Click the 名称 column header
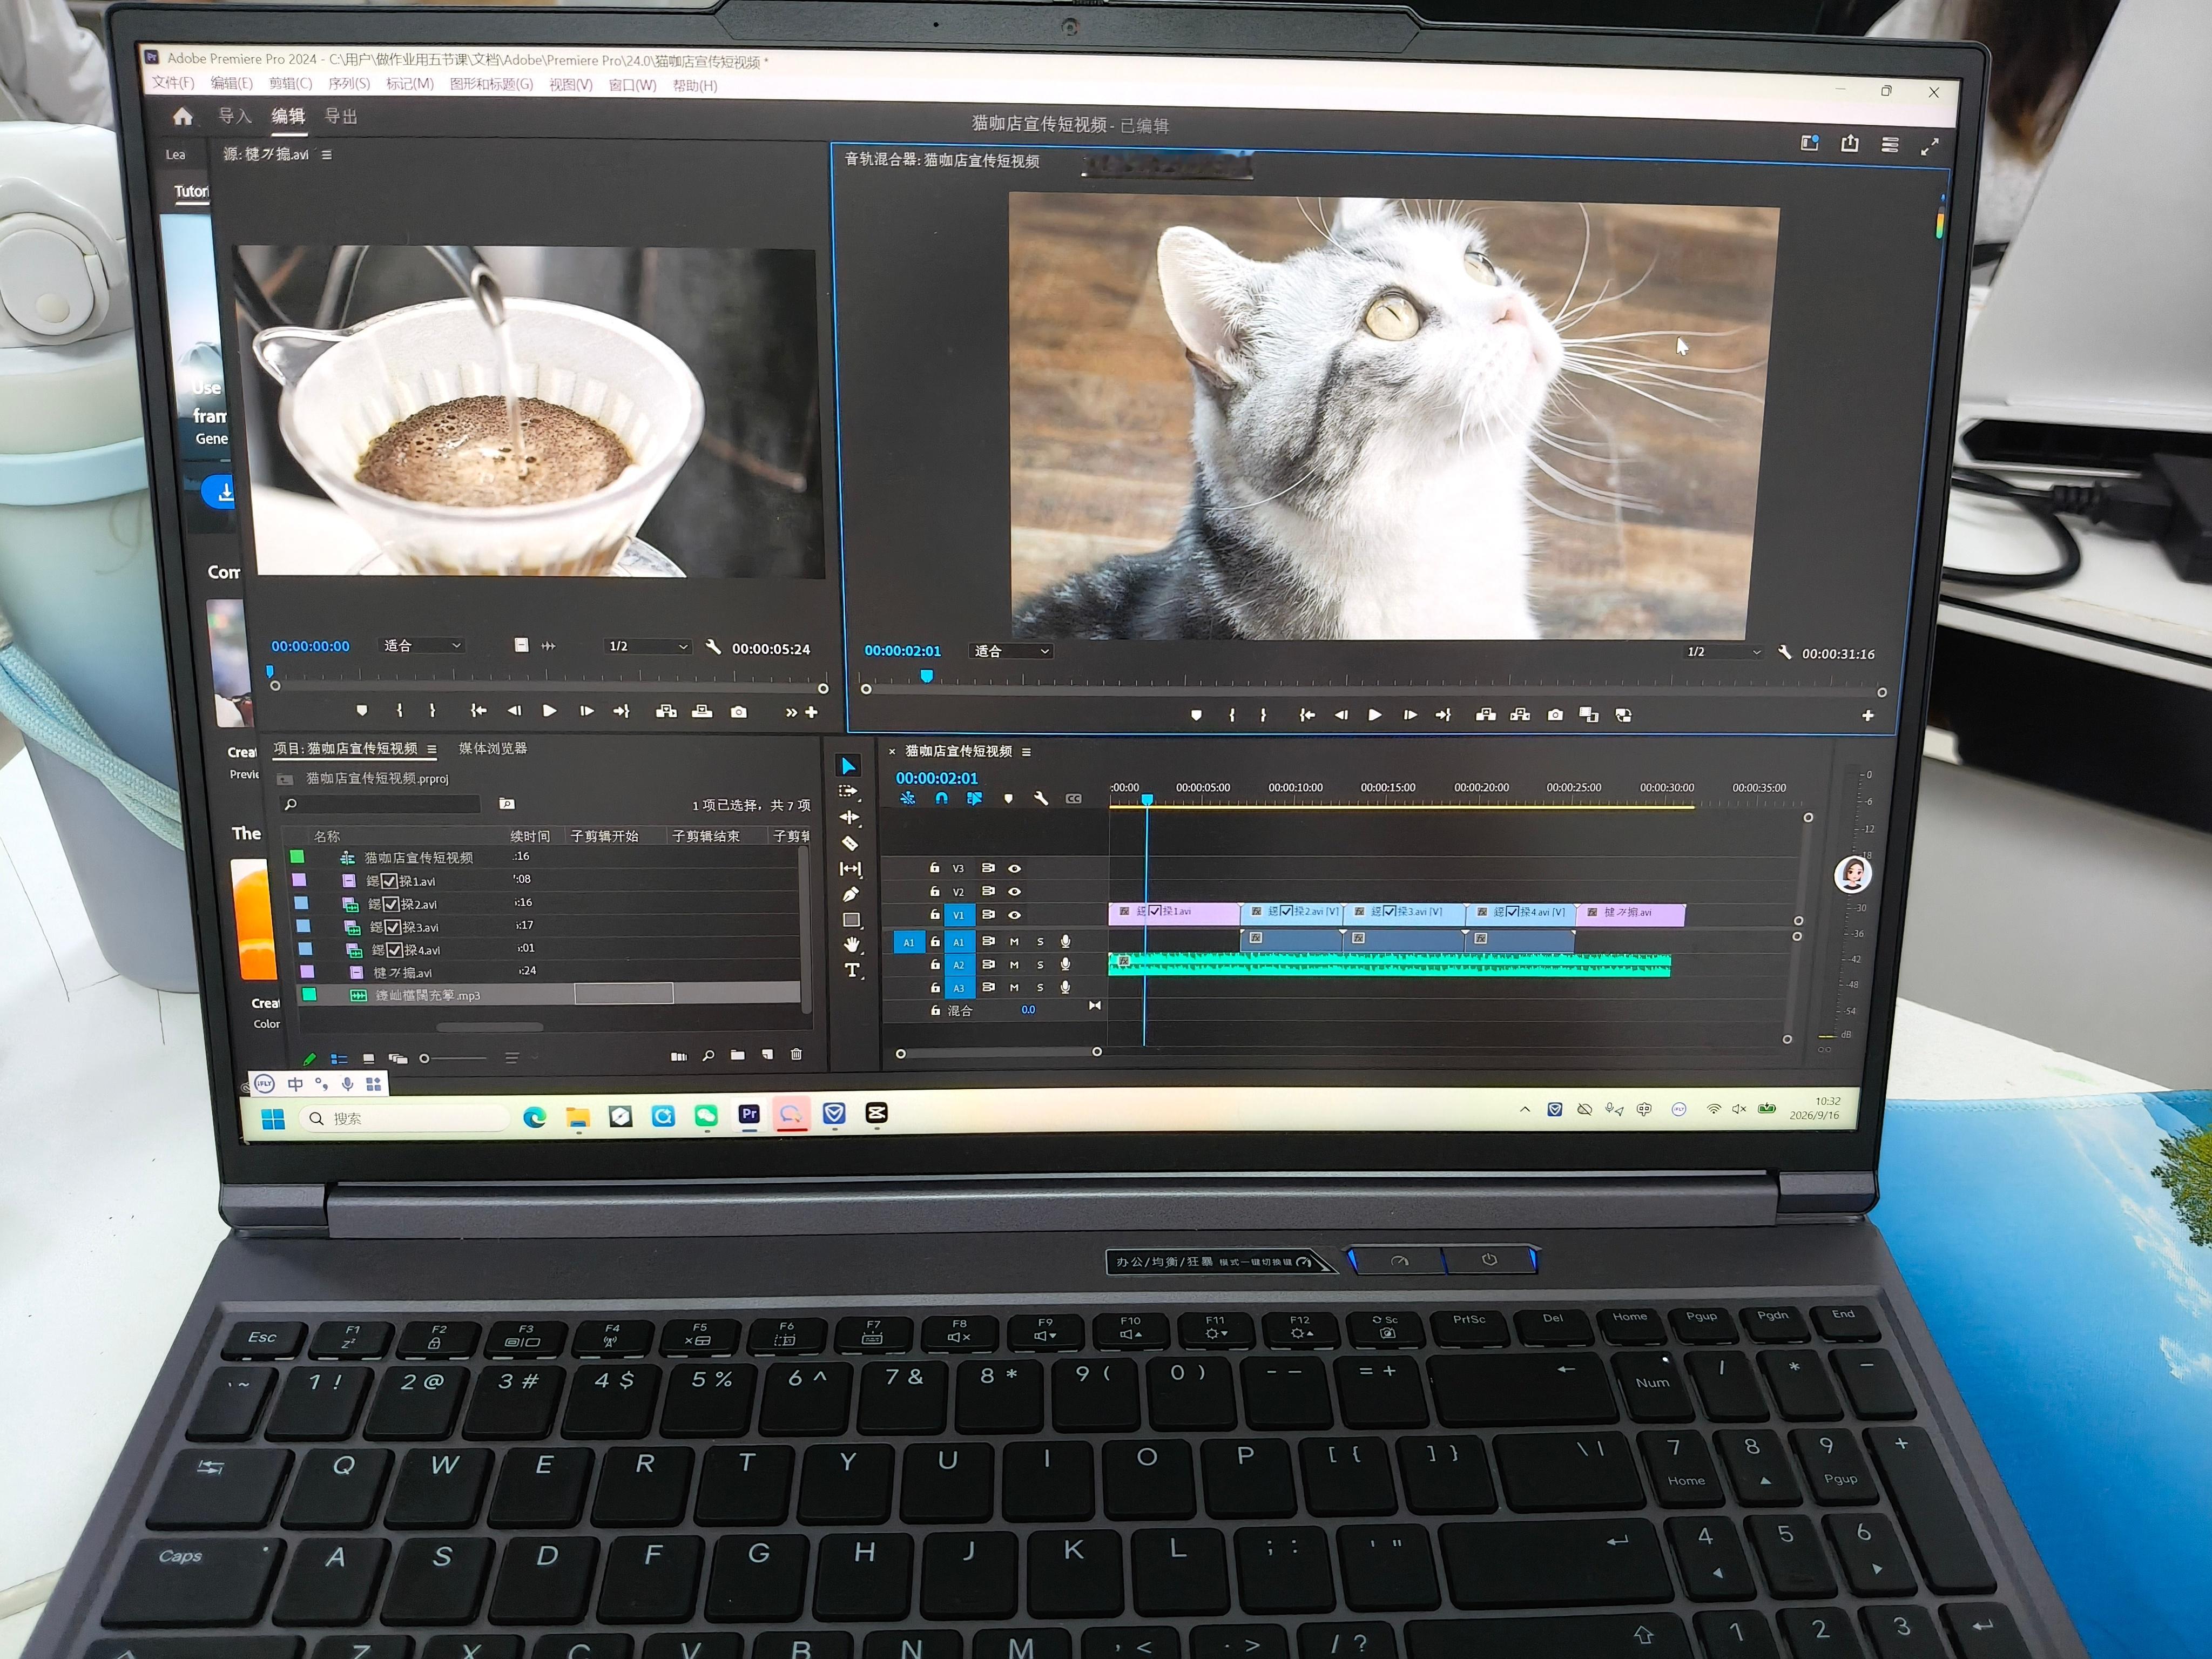Screen dimensions: 2212x1659 point(327,836)
